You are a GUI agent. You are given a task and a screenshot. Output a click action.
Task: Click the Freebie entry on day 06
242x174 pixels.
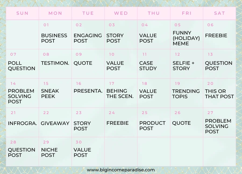[216, 35]
